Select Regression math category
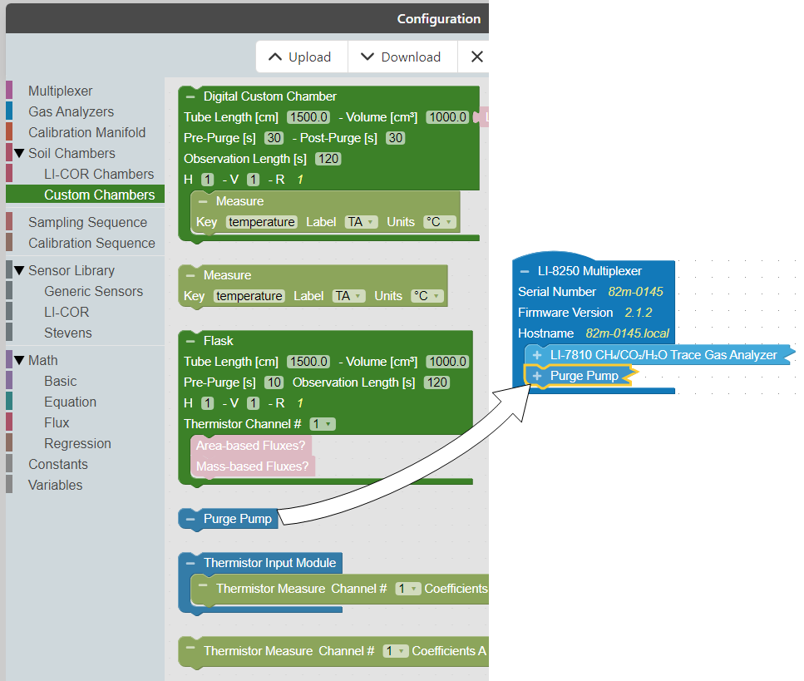 coord(77,443)
